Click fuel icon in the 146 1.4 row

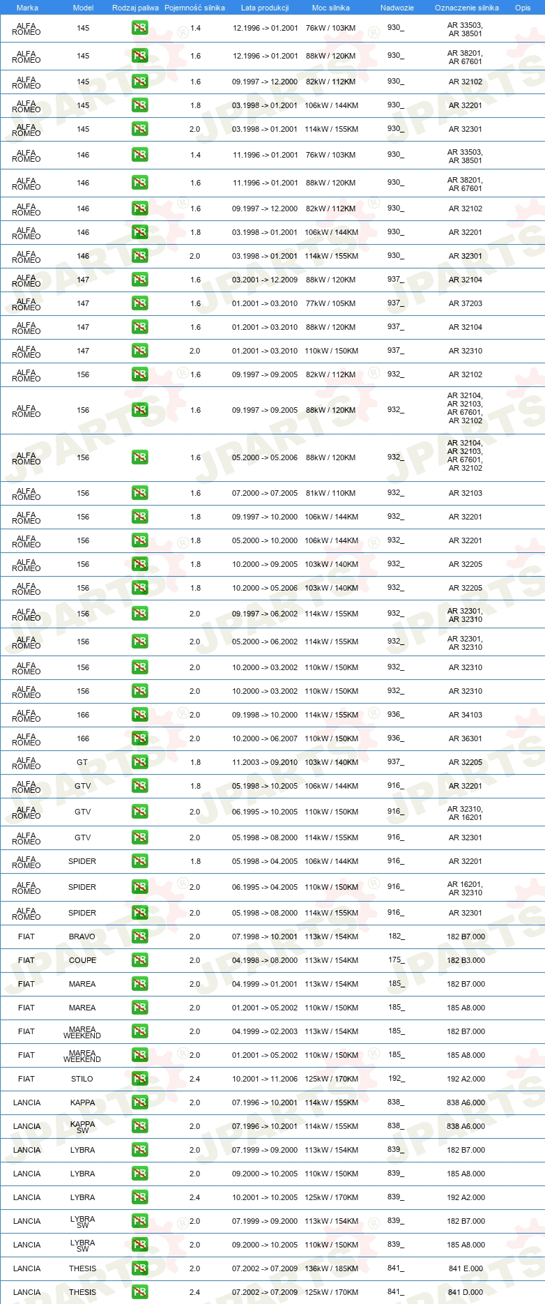139,155
